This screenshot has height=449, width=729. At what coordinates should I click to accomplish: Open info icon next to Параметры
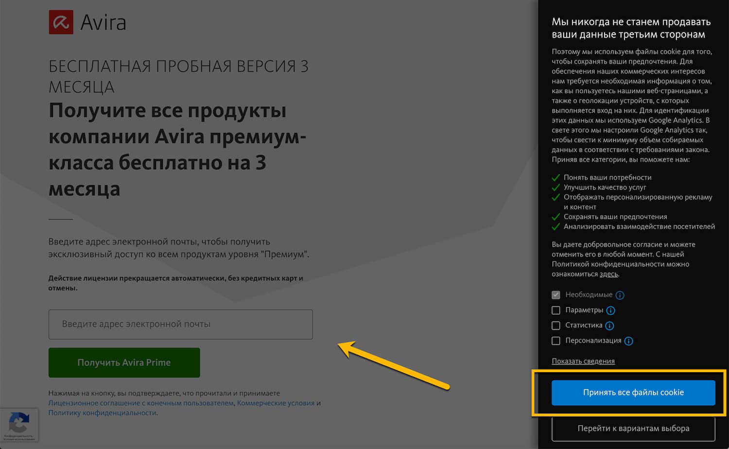pyautogui.click(x=611, y=311)
